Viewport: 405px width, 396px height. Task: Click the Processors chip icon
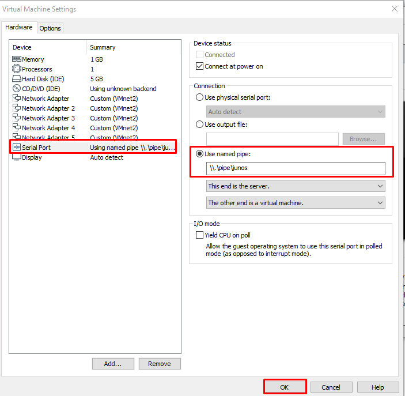[x=17, y=69]
